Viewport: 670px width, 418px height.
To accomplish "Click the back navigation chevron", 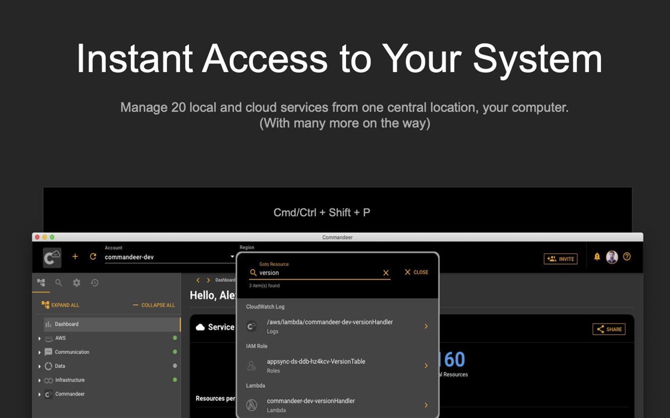I will [x=198, y=280].
